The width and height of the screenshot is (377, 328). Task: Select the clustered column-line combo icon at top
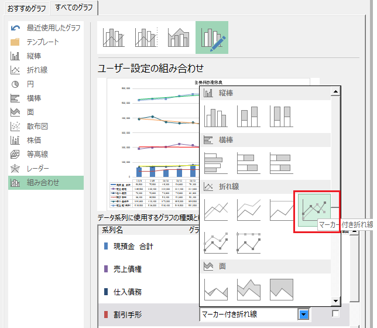pyautogui.click(x=114, y=38)
